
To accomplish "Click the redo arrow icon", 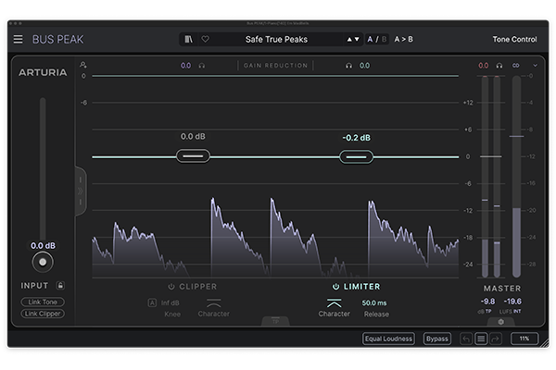I will [x=496, y=339].
